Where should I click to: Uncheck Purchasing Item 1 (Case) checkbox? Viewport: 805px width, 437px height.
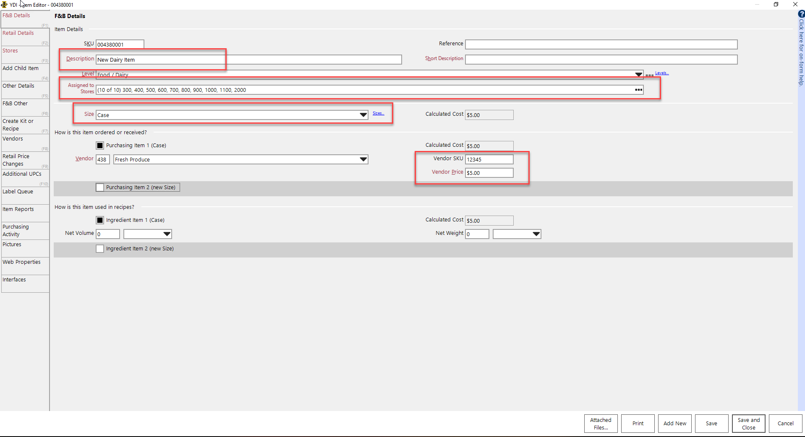click(100, 146)
